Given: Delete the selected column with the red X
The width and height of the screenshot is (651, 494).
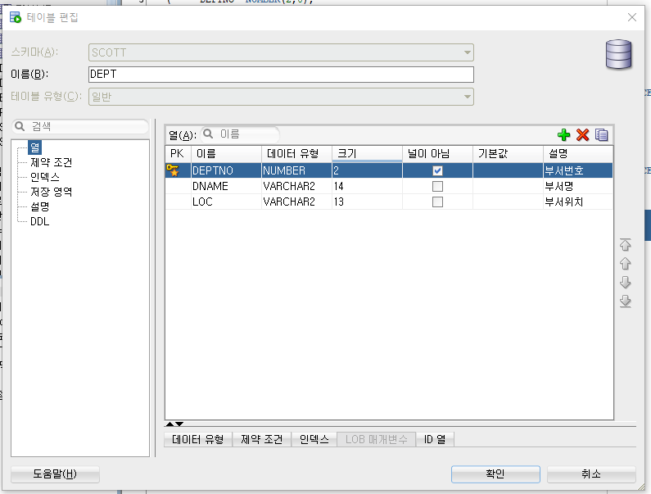Looking at the screenshot, I should tap(582, 134).
